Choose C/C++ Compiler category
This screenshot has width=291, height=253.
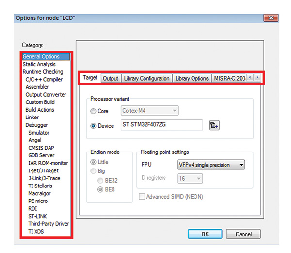click(44, 79)
